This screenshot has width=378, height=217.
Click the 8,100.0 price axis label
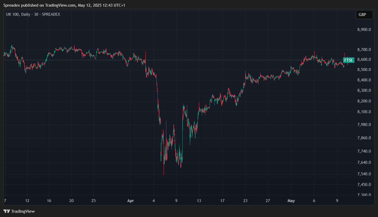(364, 112)
